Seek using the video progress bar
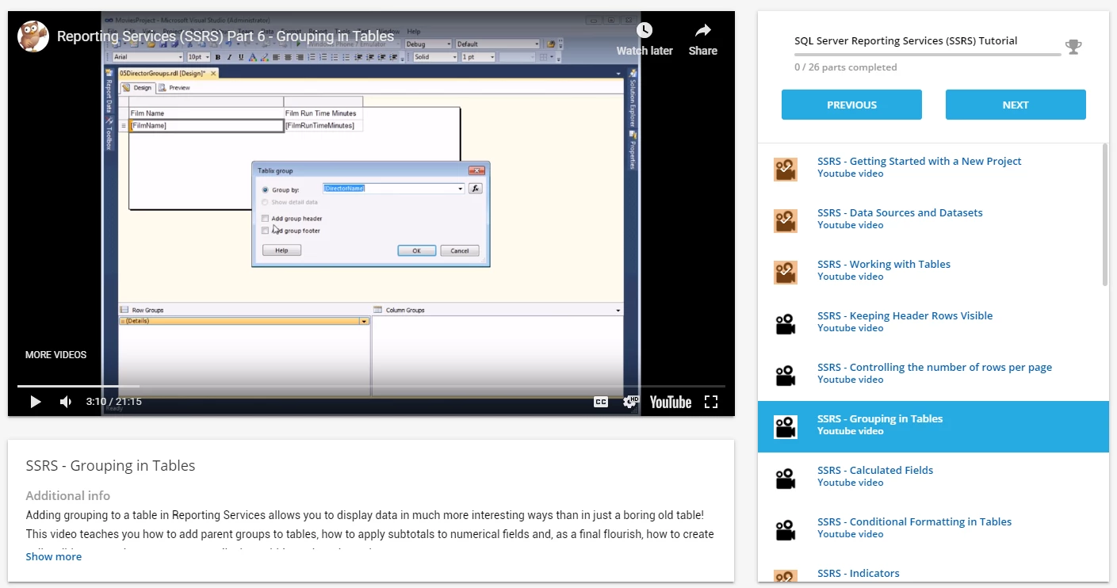This screenshot has width=1117, height=588. click(371, 387)
